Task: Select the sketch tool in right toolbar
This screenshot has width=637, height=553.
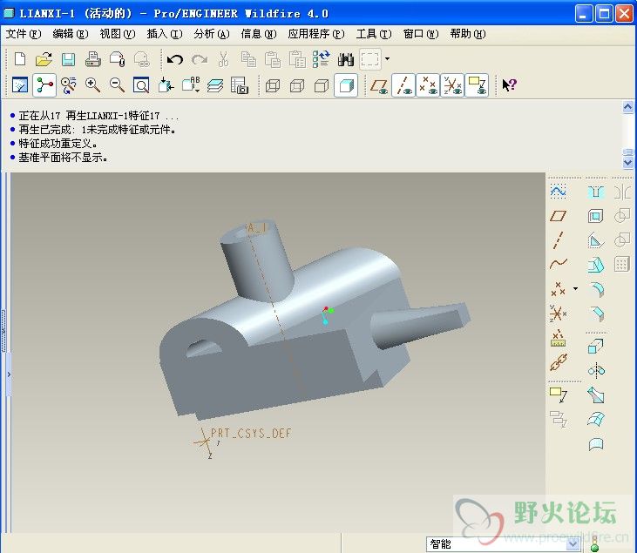Action: (x=559, y=192)
